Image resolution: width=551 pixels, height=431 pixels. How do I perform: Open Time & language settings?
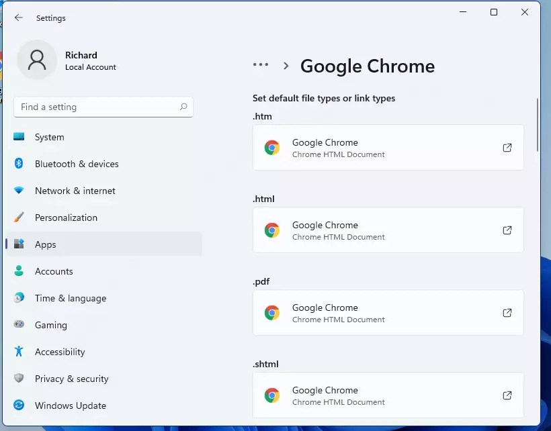71,298
